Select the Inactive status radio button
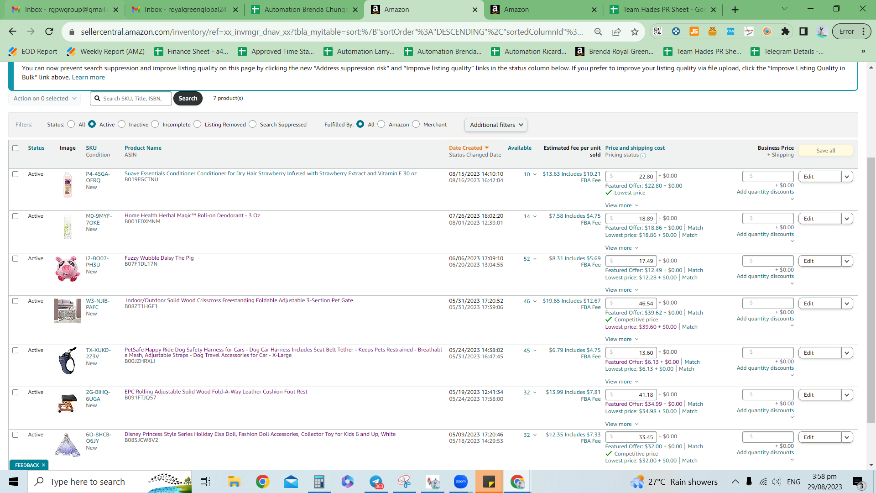The height and width of the screenshot is (493, 876). (122, 124)
